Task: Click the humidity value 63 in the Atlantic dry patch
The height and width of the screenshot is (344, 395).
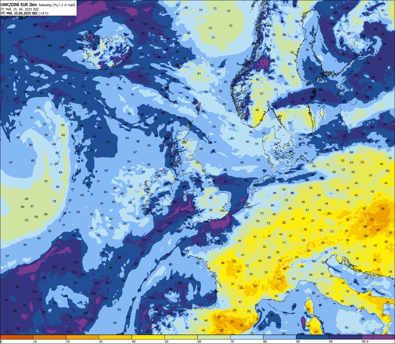Action: click(x=27, y=220)
